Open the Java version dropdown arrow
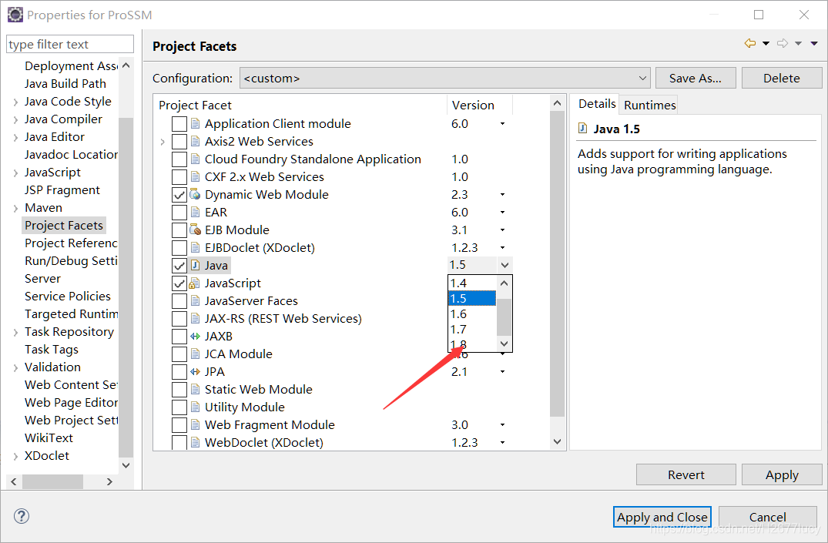This screenshot has height=543, width=828. [505, 265]
